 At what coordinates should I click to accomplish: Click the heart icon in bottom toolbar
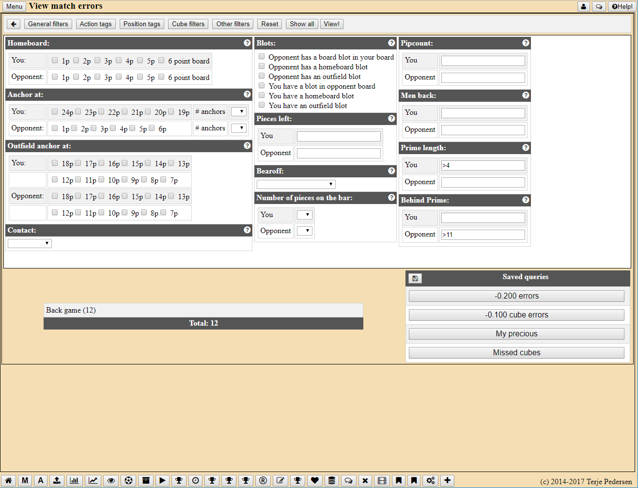(x=314, y=480)
